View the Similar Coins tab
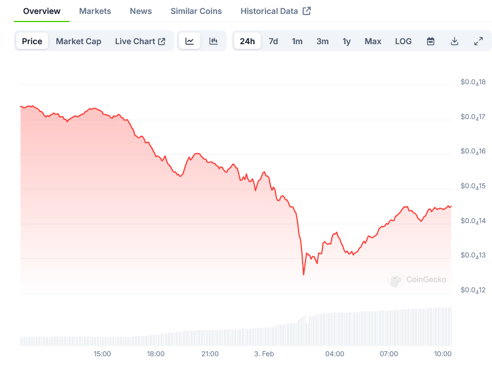This screenshot has width=492, height=369. tap(196, 11)
